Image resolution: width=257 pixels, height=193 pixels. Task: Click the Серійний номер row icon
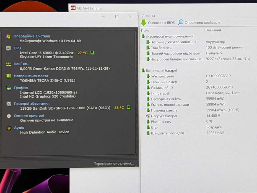click(x=148, y=82)
